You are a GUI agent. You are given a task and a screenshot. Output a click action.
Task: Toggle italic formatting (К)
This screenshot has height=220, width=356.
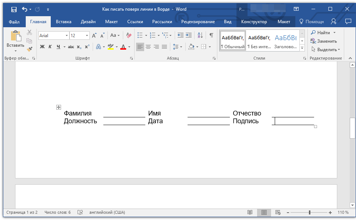[50, 47]
